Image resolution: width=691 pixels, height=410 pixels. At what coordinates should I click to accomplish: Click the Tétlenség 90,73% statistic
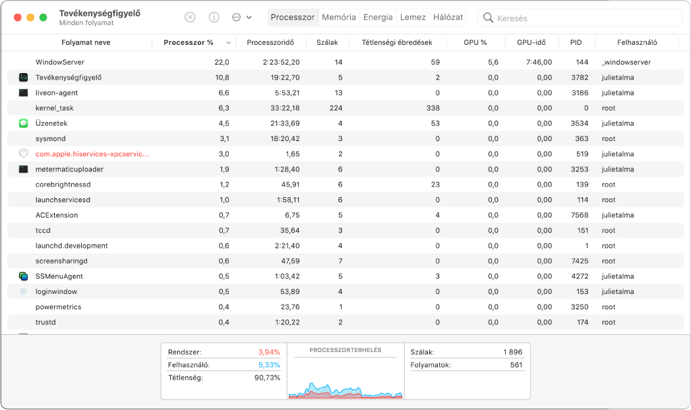tap(224, 378)
